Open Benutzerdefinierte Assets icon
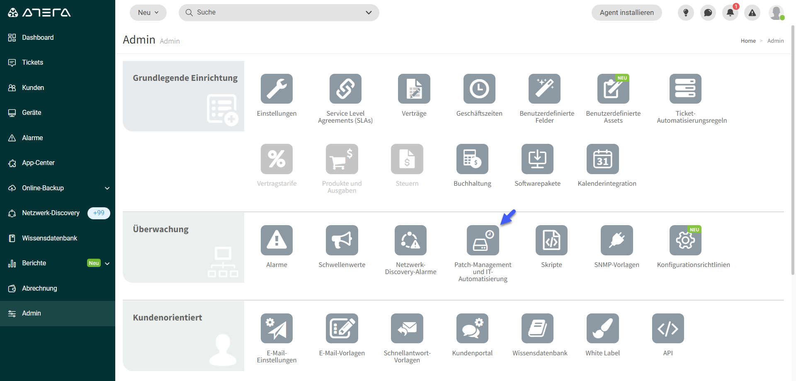The image size is (796, 381). (x=613, y=89)
